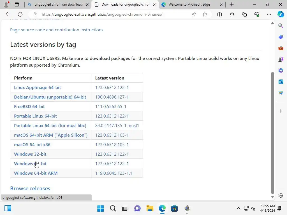Screen dimensions: 287x215
Task: Open sidebar Search icon
Action: (281, 25)
